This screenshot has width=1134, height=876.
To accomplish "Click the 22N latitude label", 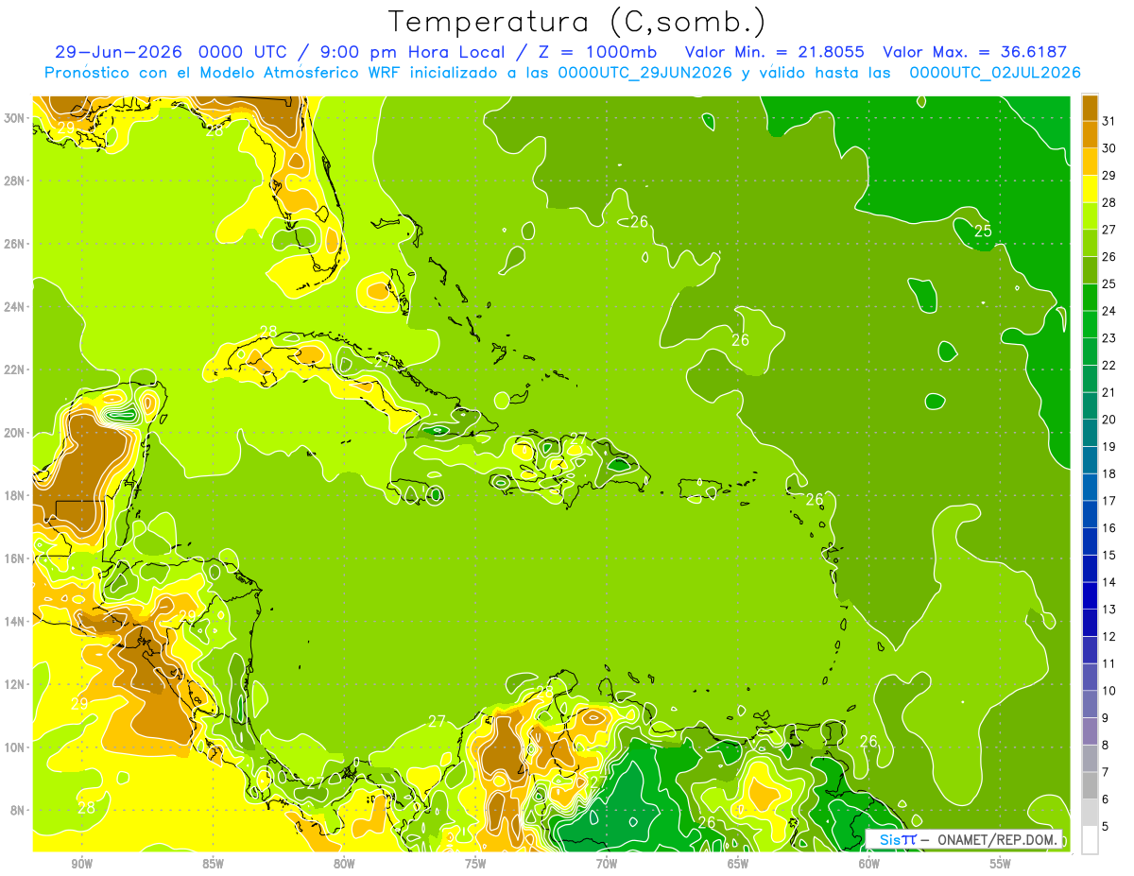I will [16, 369].
